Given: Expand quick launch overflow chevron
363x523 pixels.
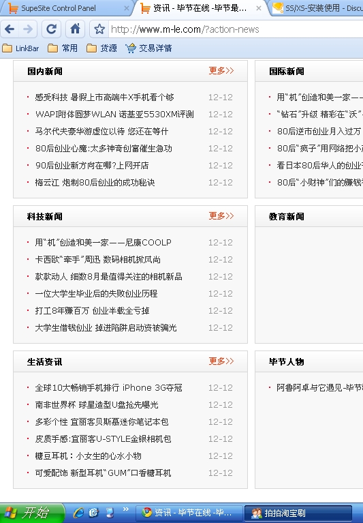Looking at the screenshot, I should tap(126, 509).
